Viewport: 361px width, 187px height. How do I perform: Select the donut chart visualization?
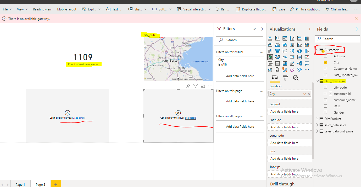(299, 51)
